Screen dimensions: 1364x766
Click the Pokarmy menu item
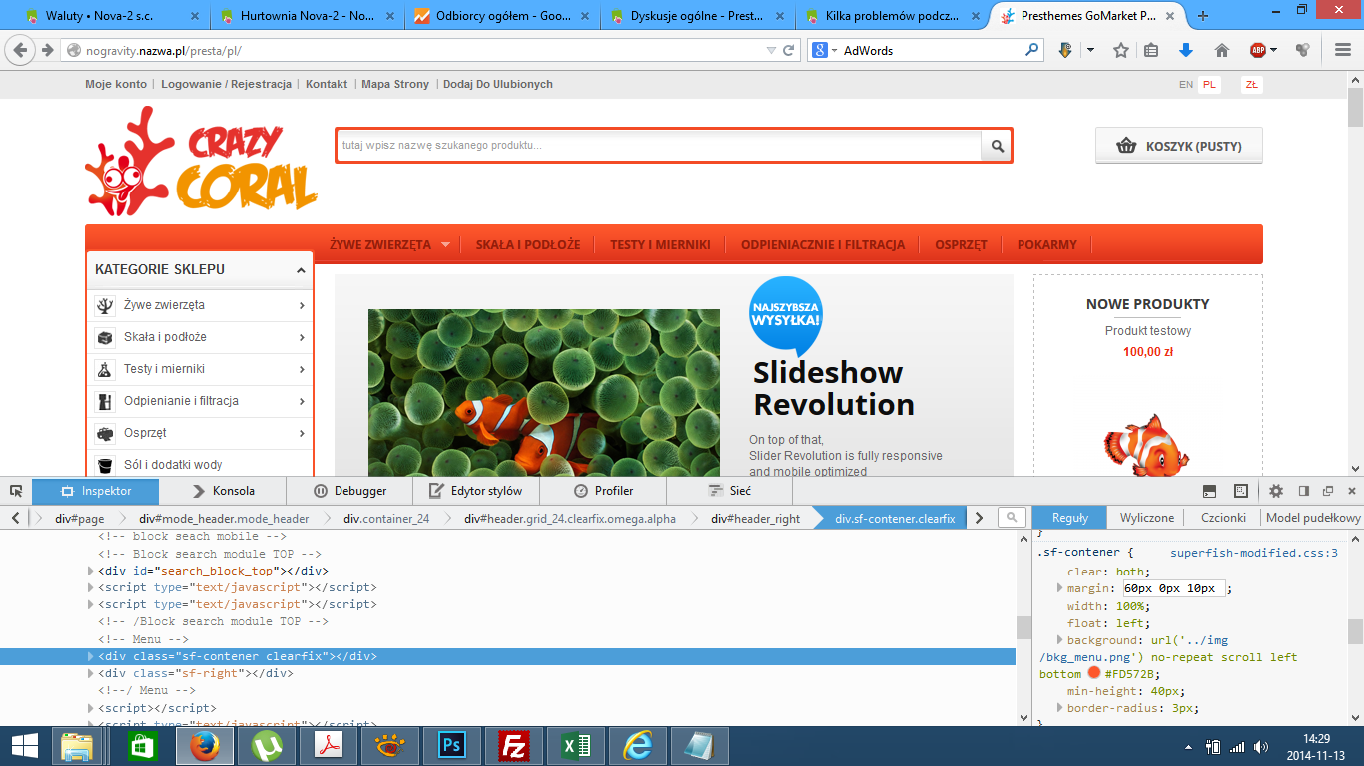tap(1047, 245)
